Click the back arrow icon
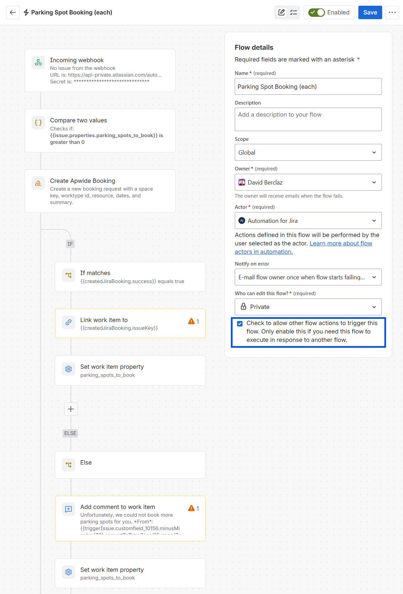The image size is (403, 594). point(13,12)
